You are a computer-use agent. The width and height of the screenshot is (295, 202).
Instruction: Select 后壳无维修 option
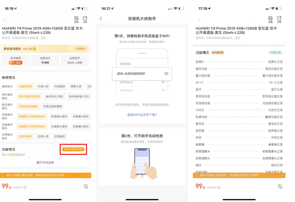point(25,136)
